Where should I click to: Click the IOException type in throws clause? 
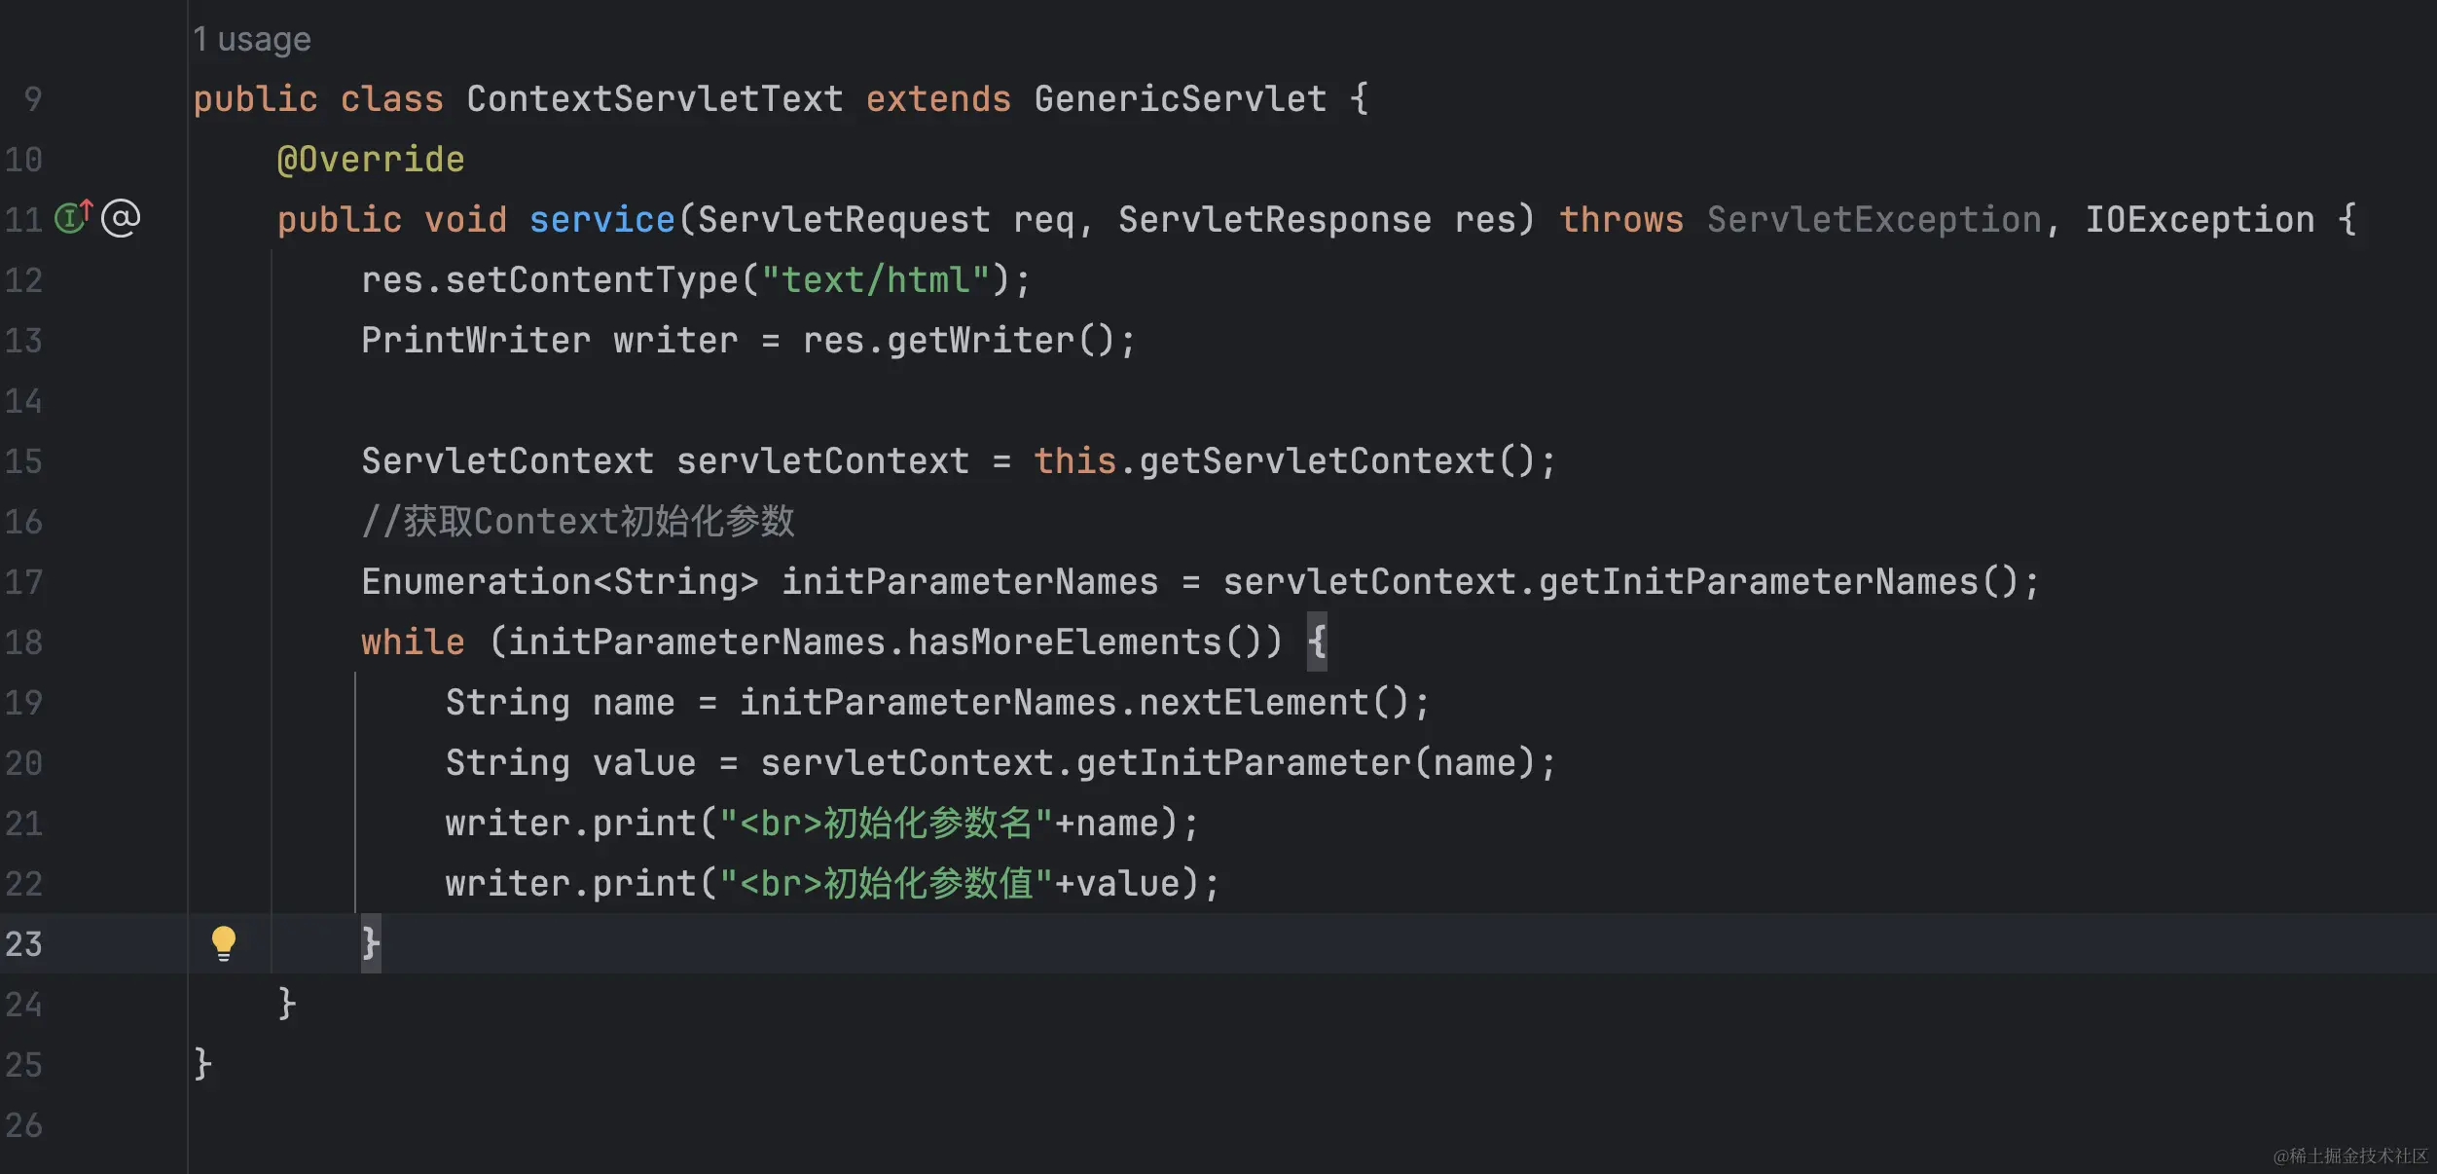tap(2199, 220)
